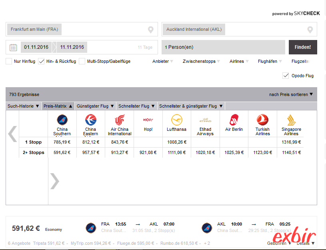Click the location pin in the Auckland field
326x250 pixels.
tap(310, 30)
